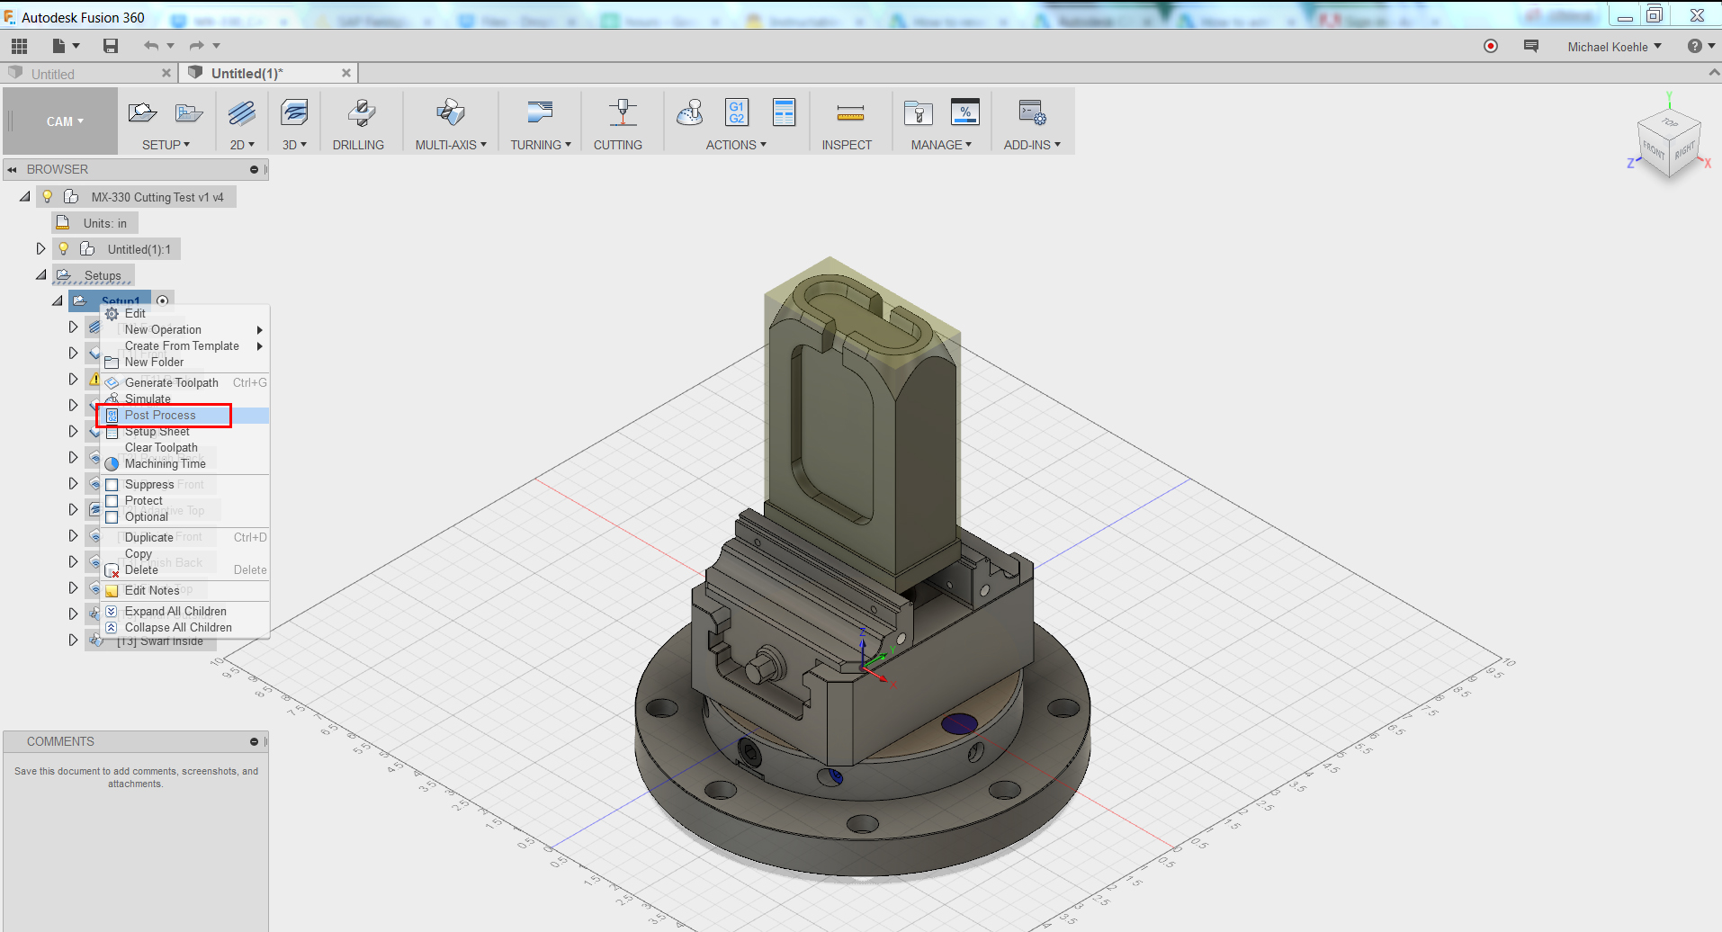
Task: Redo the last action
Action: (196, 46)
